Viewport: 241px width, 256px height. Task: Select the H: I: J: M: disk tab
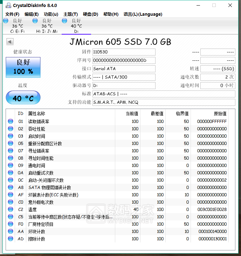pos(47,26)
